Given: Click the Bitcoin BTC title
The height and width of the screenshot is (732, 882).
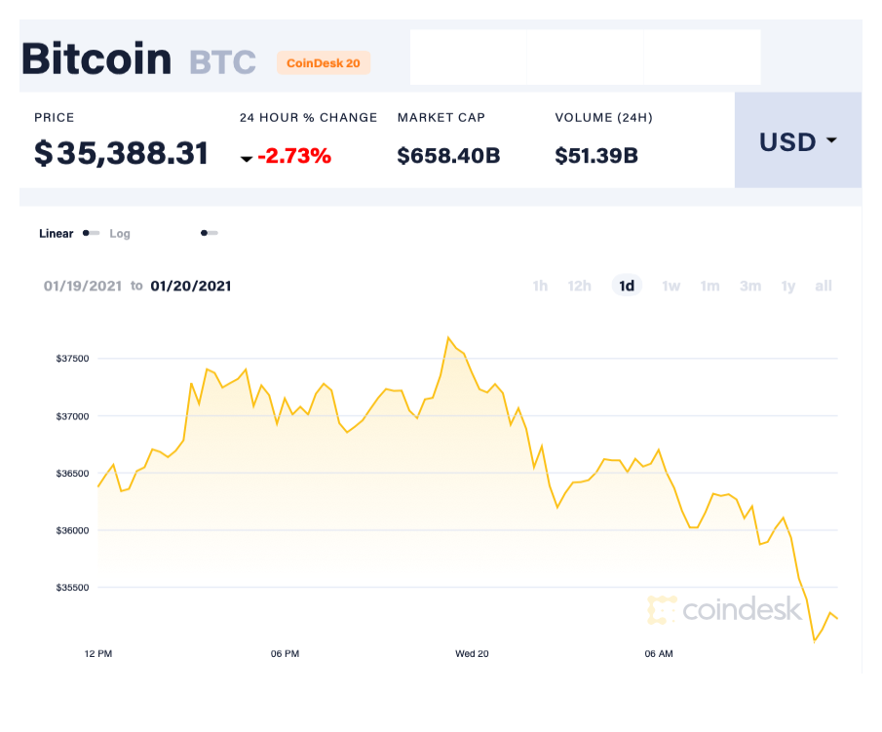Looking at the screenshot, I should point(127,58).
